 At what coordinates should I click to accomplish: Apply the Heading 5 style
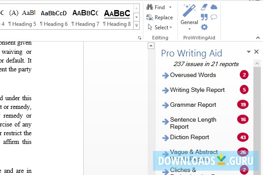22,17
